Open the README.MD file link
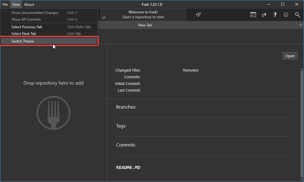Screen dimensions: 304x182 click(128, 167)
